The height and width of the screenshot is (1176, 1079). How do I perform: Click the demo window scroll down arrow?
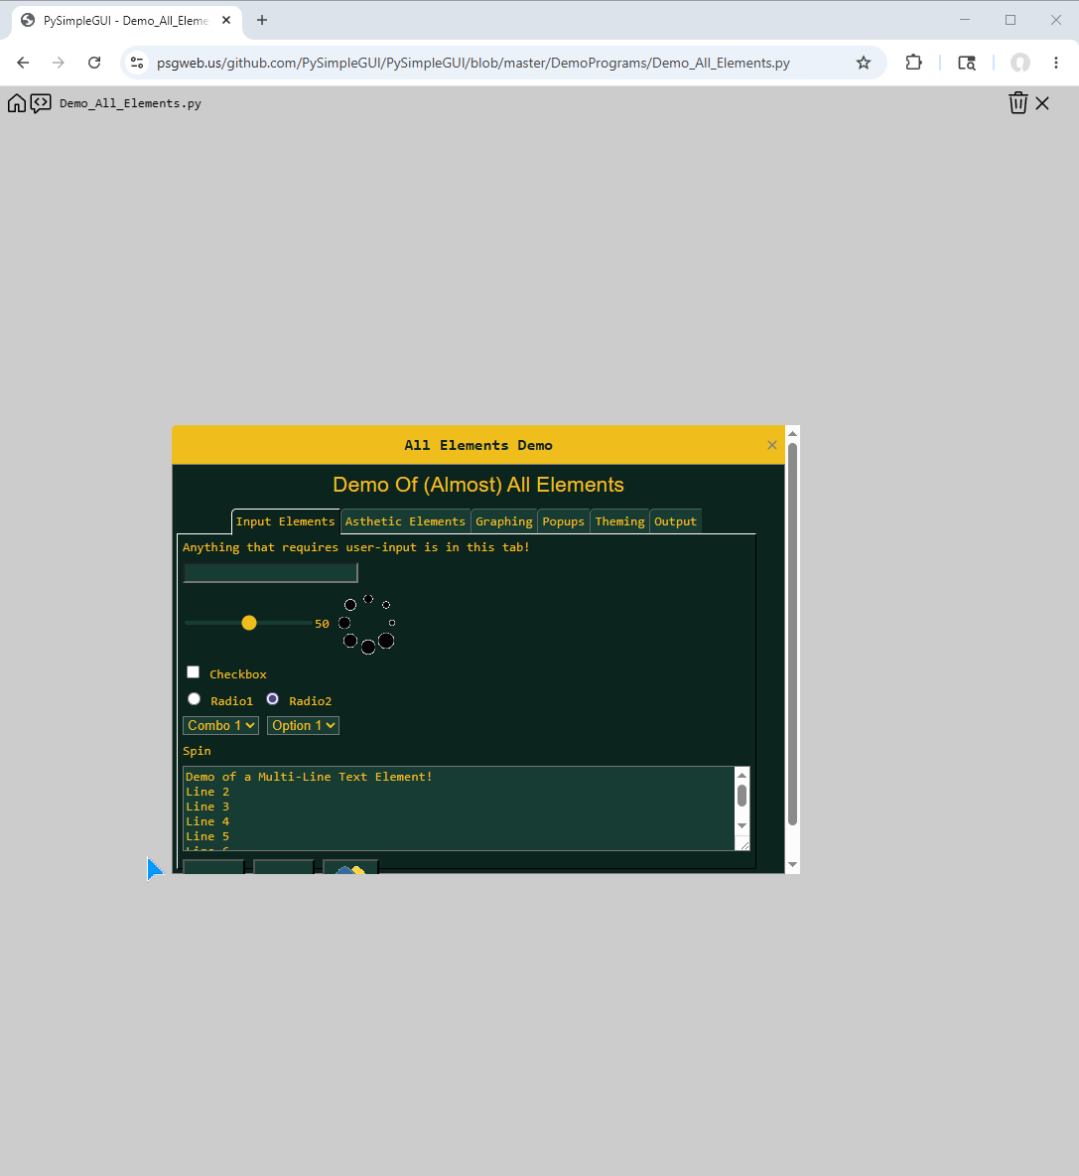point(793,865)
